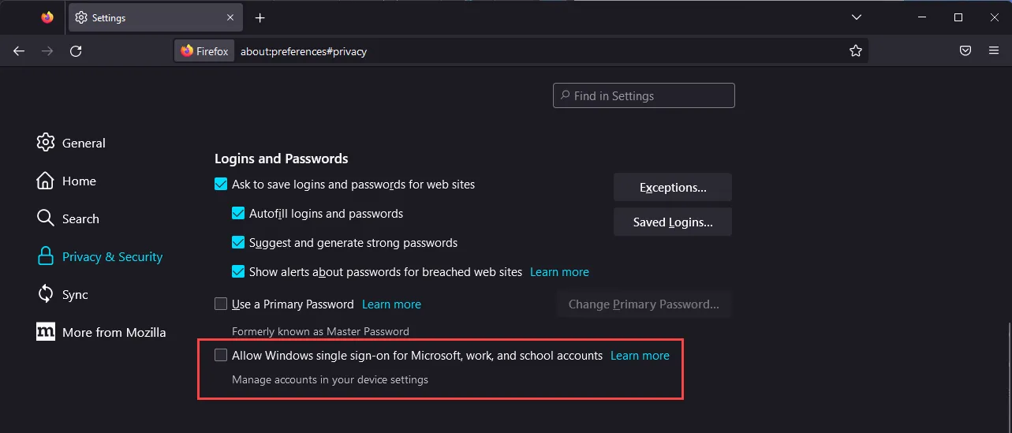Go forward with the forward arrow
The height and width of the screenshot is (433, 1012).
pos(47,51)
